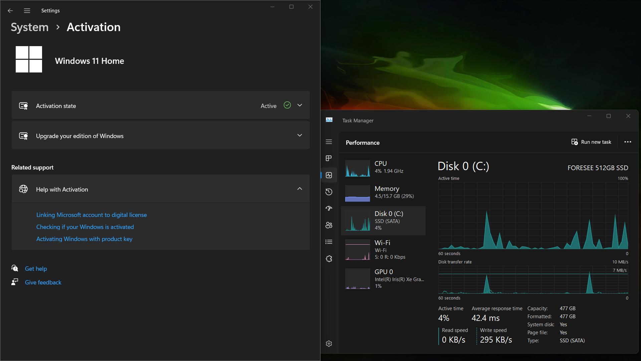641x361 pixels.
Task: Open Activating Windows with product key link
Action: click(84, 239)
